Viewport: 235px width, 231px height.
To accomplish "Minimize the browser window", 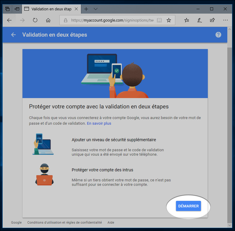I will 198,9.
